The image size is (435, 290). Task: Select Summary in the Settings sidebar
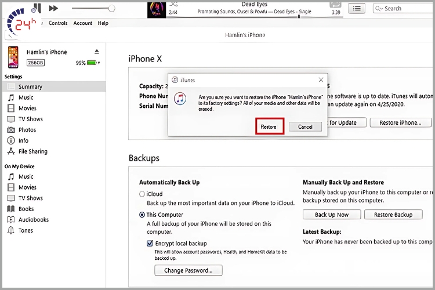tap(54, 86)
